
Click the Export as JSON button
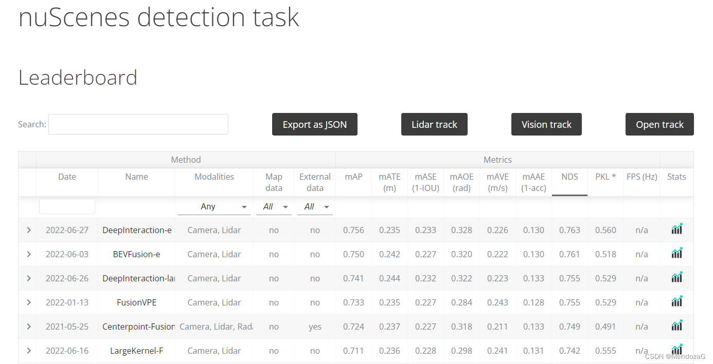point(315,124)
